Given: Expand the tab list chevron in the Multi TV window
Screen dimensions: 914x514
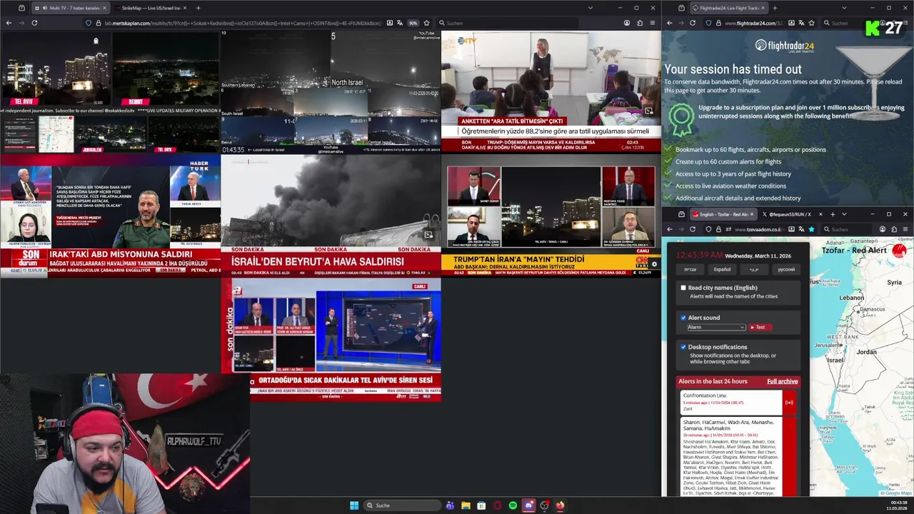Looking at the screenshot, I should coord(590,8).
